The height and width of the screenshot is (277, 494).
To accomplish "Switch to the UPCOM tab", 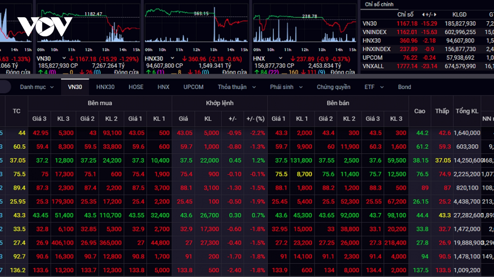I will (193, 87).
